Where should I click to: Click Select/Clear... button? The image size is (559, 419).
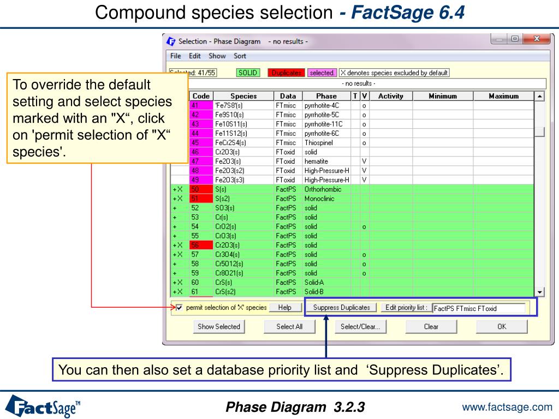coord(360,327)
